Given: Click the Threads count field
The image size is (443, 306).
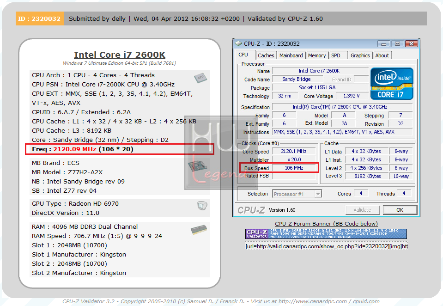Looking at the screenshot, I should coord(404,193).
